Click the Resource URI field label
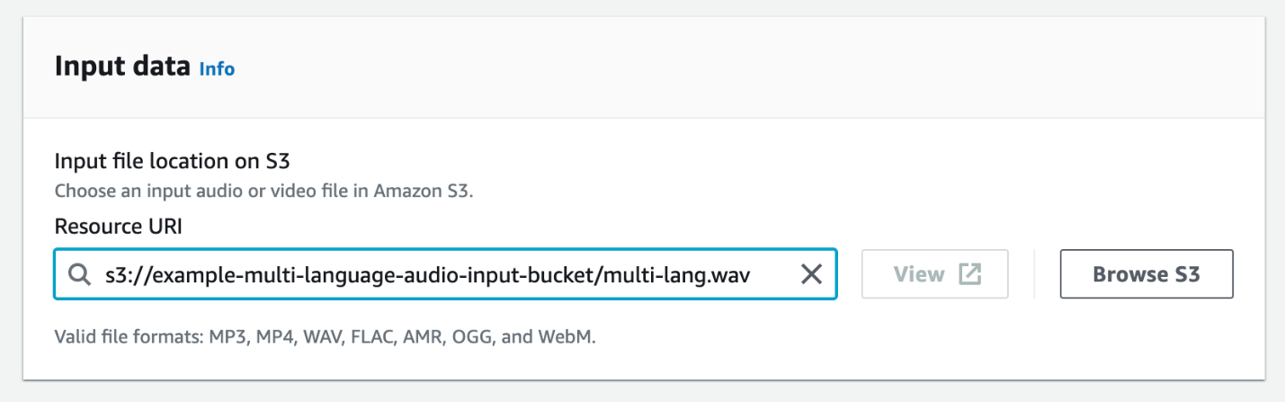Screen dimensions: 1285x402 pyautogui.click(x=118, y=226)
